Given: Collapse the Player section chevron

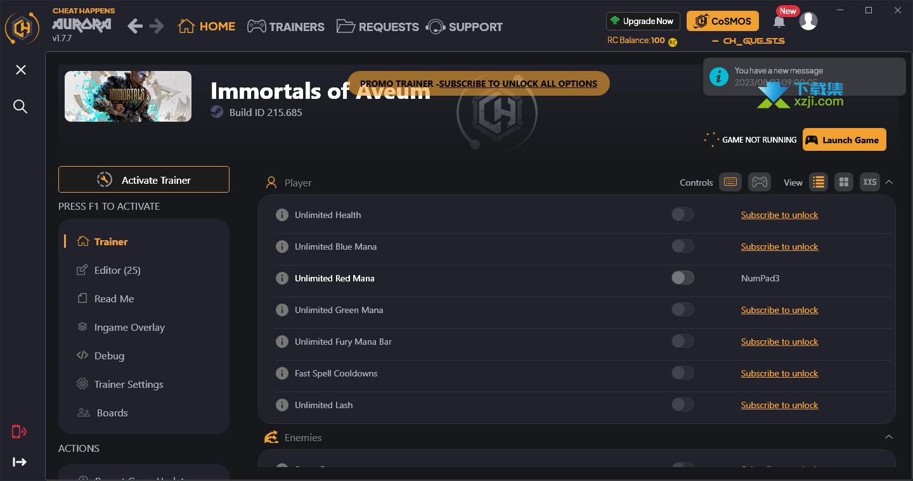Looking at the screenshot, I should point(889,182).
